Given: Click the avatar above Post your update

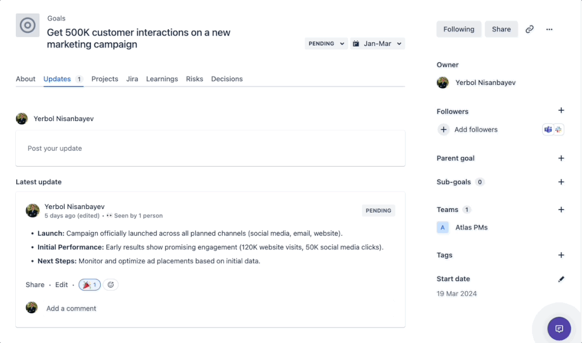Looking at the screenshot, I should click(22, 118).
